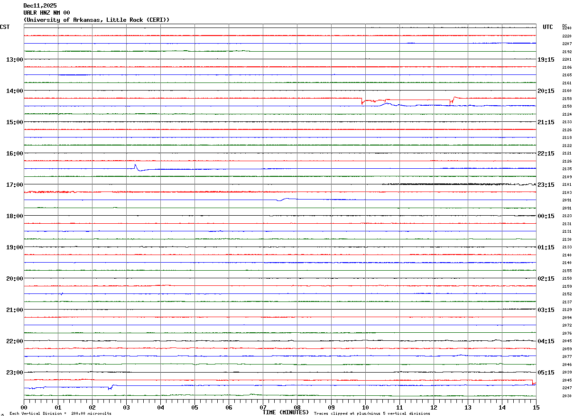
Task: Click DC offset value 2094
Action: [566, 318]
